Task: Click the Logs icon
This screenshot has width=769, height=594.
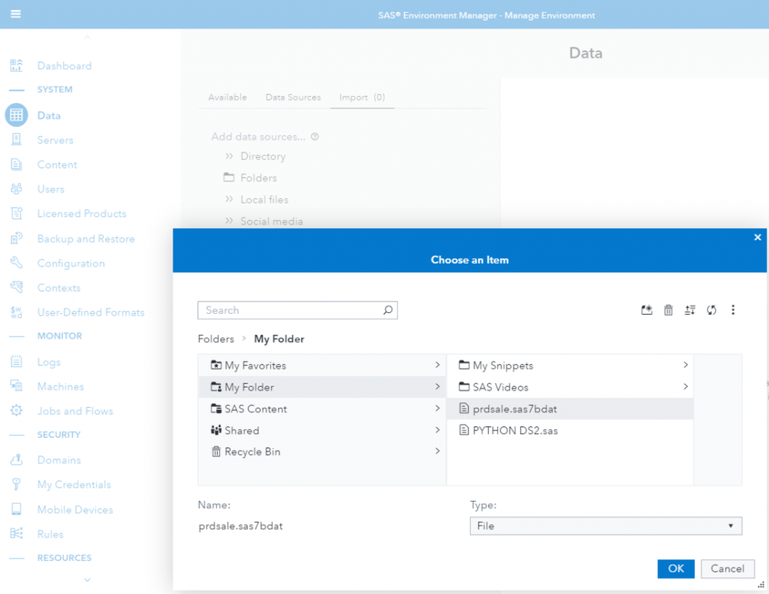Action: [x=16, y=362]
